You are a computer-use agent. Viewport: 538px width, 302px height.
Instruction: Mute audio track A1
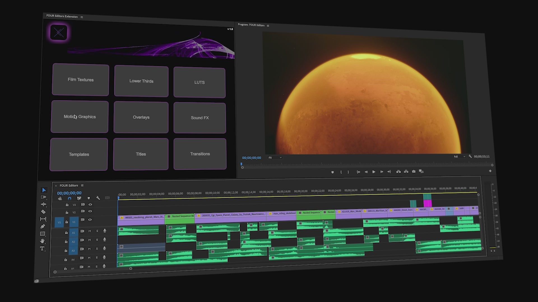(x=90, y=231)
